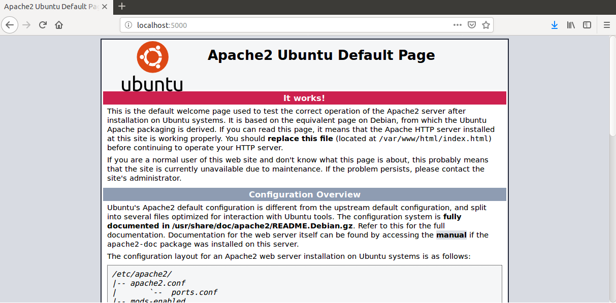Open the Library bookshelf icon
The image size is (616, 303).
tap(571, 25)
